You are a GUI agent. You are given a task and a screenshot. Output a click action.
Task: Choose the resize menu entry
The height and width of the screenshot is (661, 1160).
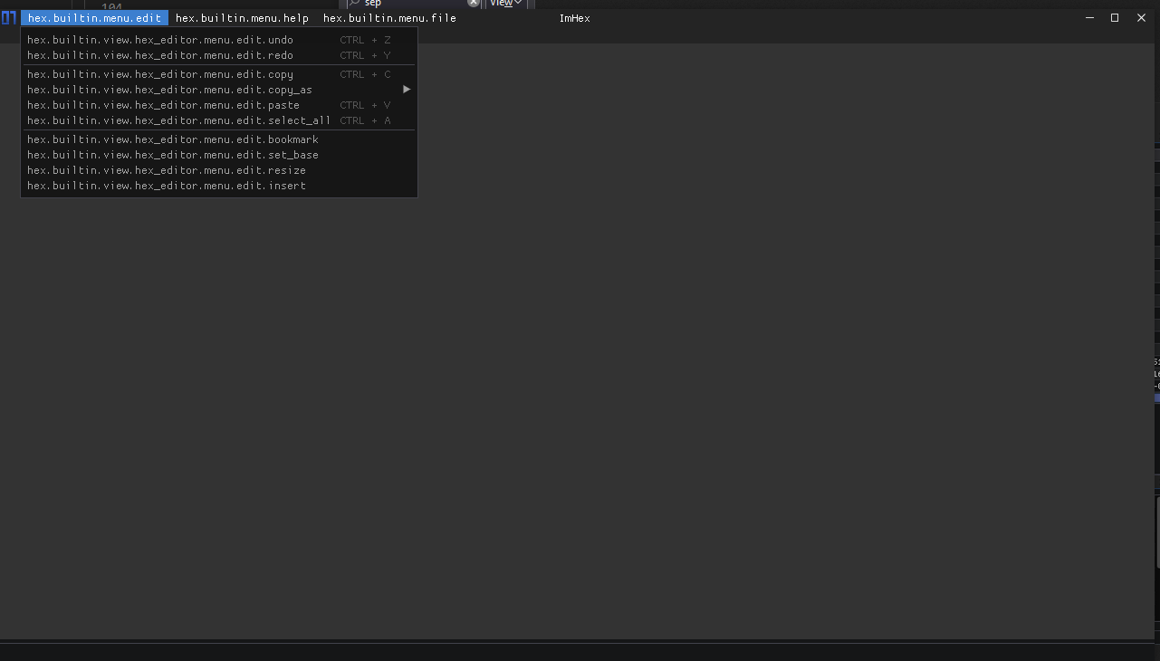pyautogui.click(x=166, y=170)
